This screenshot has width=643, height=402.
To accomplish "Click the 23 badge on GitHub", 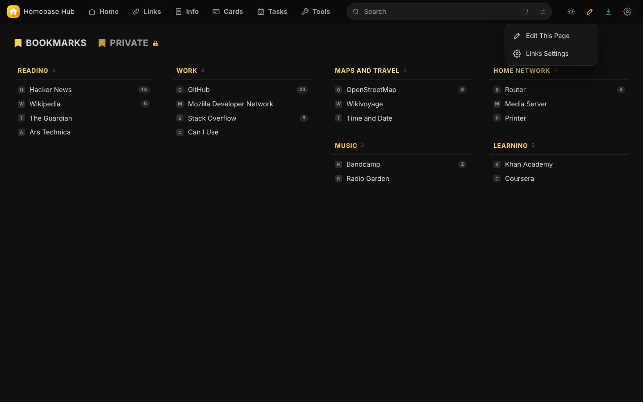I will tap(302, 90).
